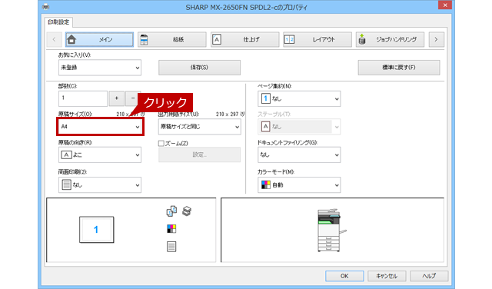Screen dimensions: 492x289
Task: Click the 標準に戻す(F) button
Action: point(399,68)
